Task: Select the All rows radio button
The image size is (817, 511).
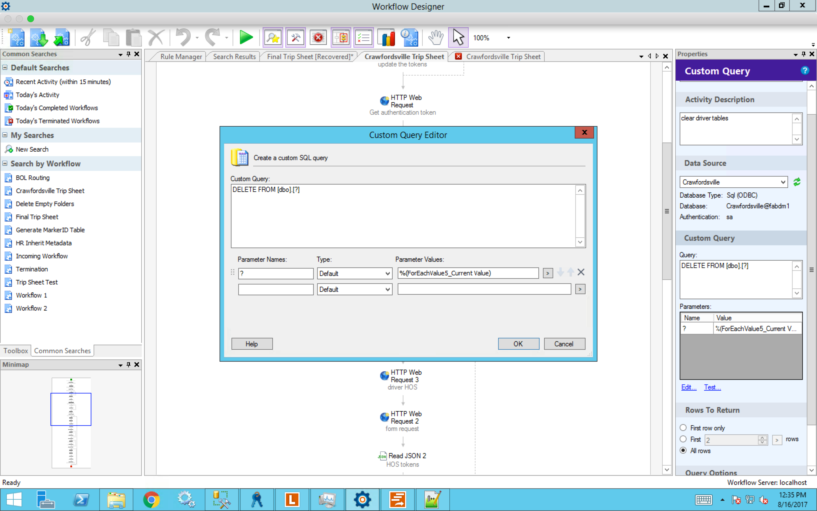Action: [683, 451]
